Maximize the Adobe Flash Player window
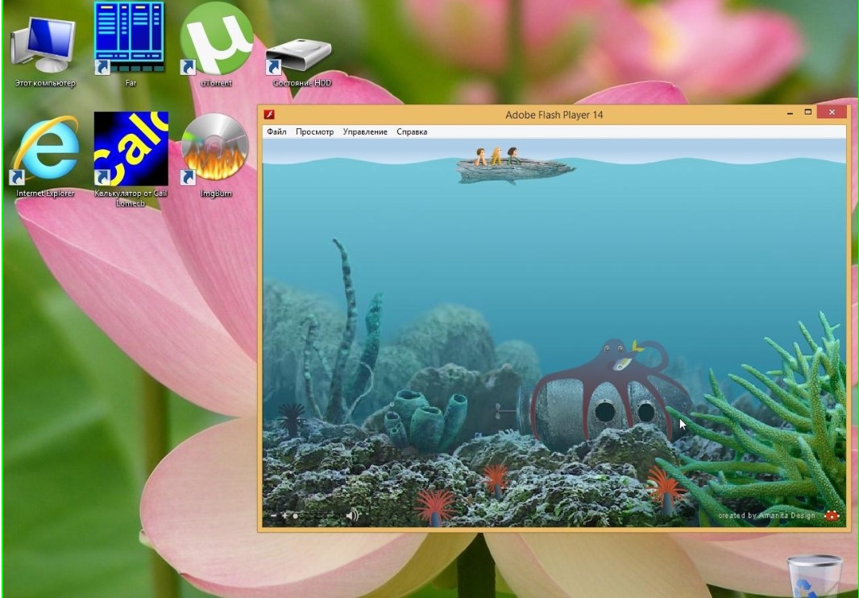Image resolution: width=859 pixels, height=598 pixels. click(x=808, y=114)
